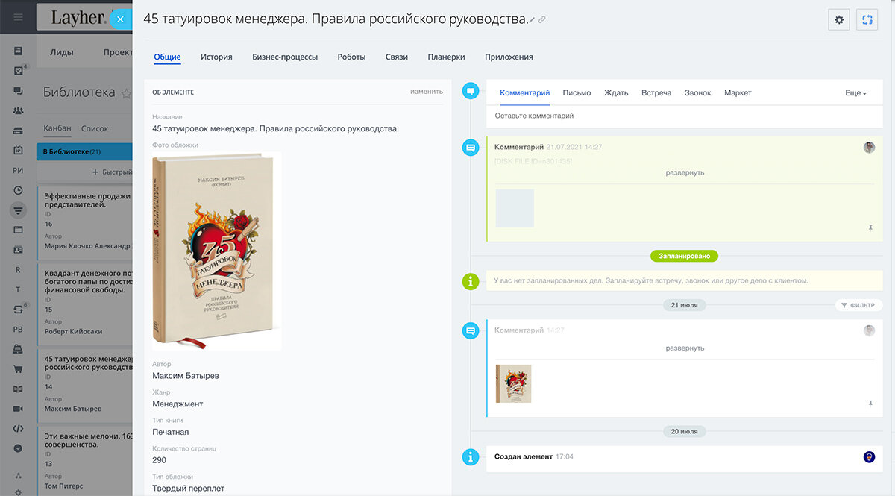This screenshot has height=496, width=895.
Task: Open the Бизнес-процессы tab
Action: [285, 57]
